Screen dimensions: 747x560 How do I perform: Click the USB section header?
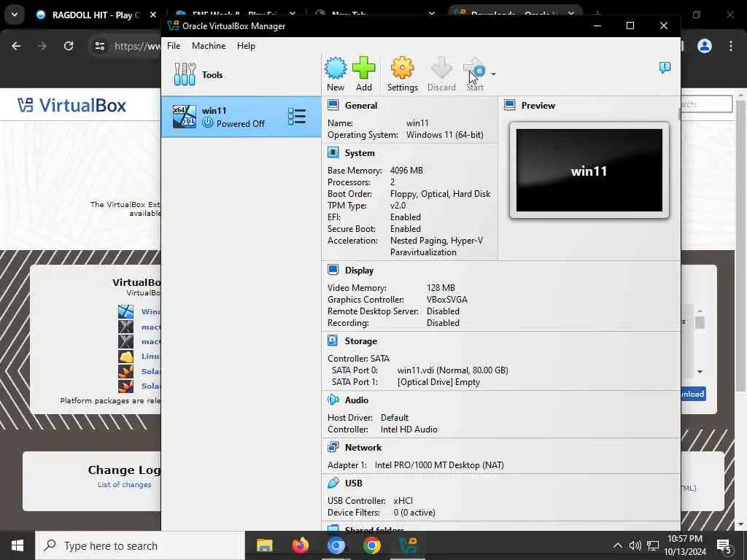point(354,483)
